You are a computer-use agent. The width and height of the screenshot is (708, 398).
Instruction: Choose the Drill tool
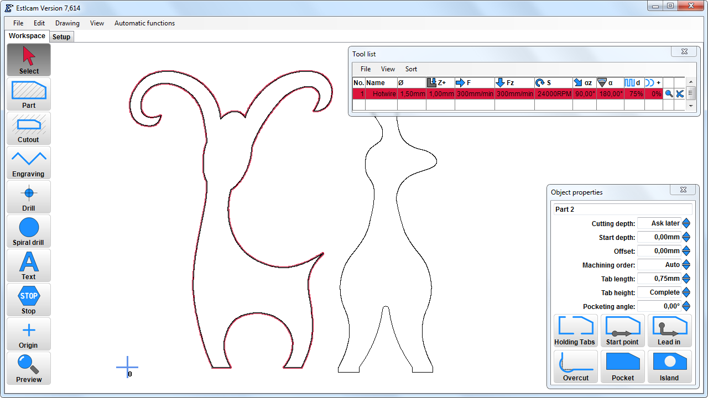click(x=29, y=197)
